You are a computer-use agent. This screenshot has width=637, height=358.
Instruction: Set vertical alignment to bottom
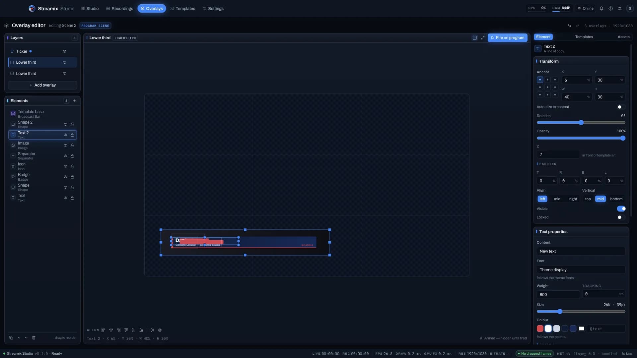(616, 199)
